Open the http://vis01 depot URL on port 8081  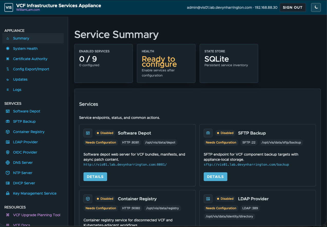click(125, 164)
